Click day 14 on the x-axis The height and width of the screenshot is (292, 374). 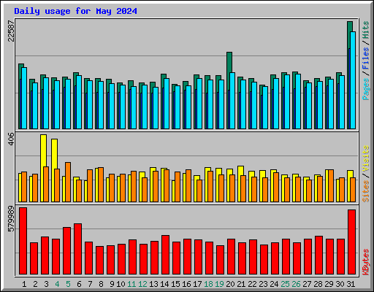click(164, 284)
